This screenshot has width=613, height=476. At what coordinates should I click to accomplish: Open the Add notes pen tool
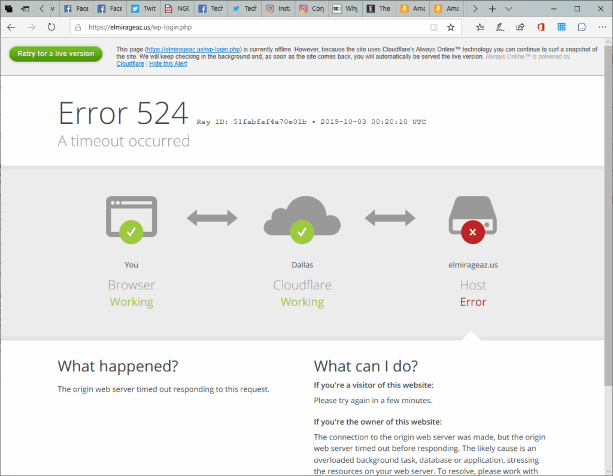[500, 27]
